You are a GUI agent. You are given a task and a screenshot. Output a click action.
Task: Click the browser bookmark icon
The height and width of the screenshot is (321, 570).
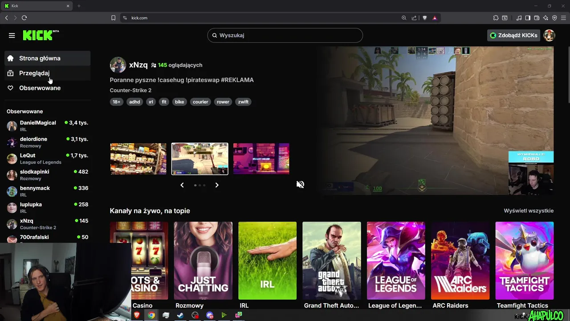click(x=113, y=18)
